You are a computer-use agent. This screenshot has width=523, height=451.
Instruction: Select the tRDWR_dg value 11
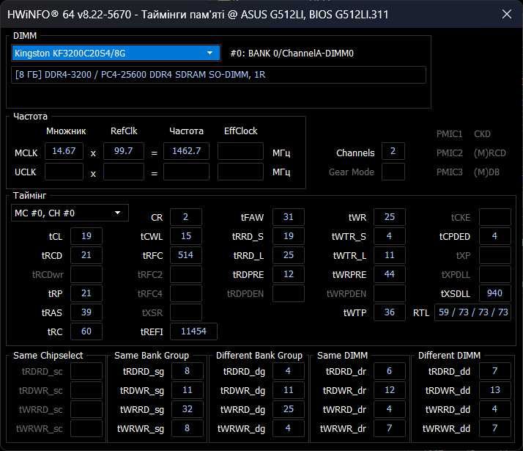(x=289, y=390)
